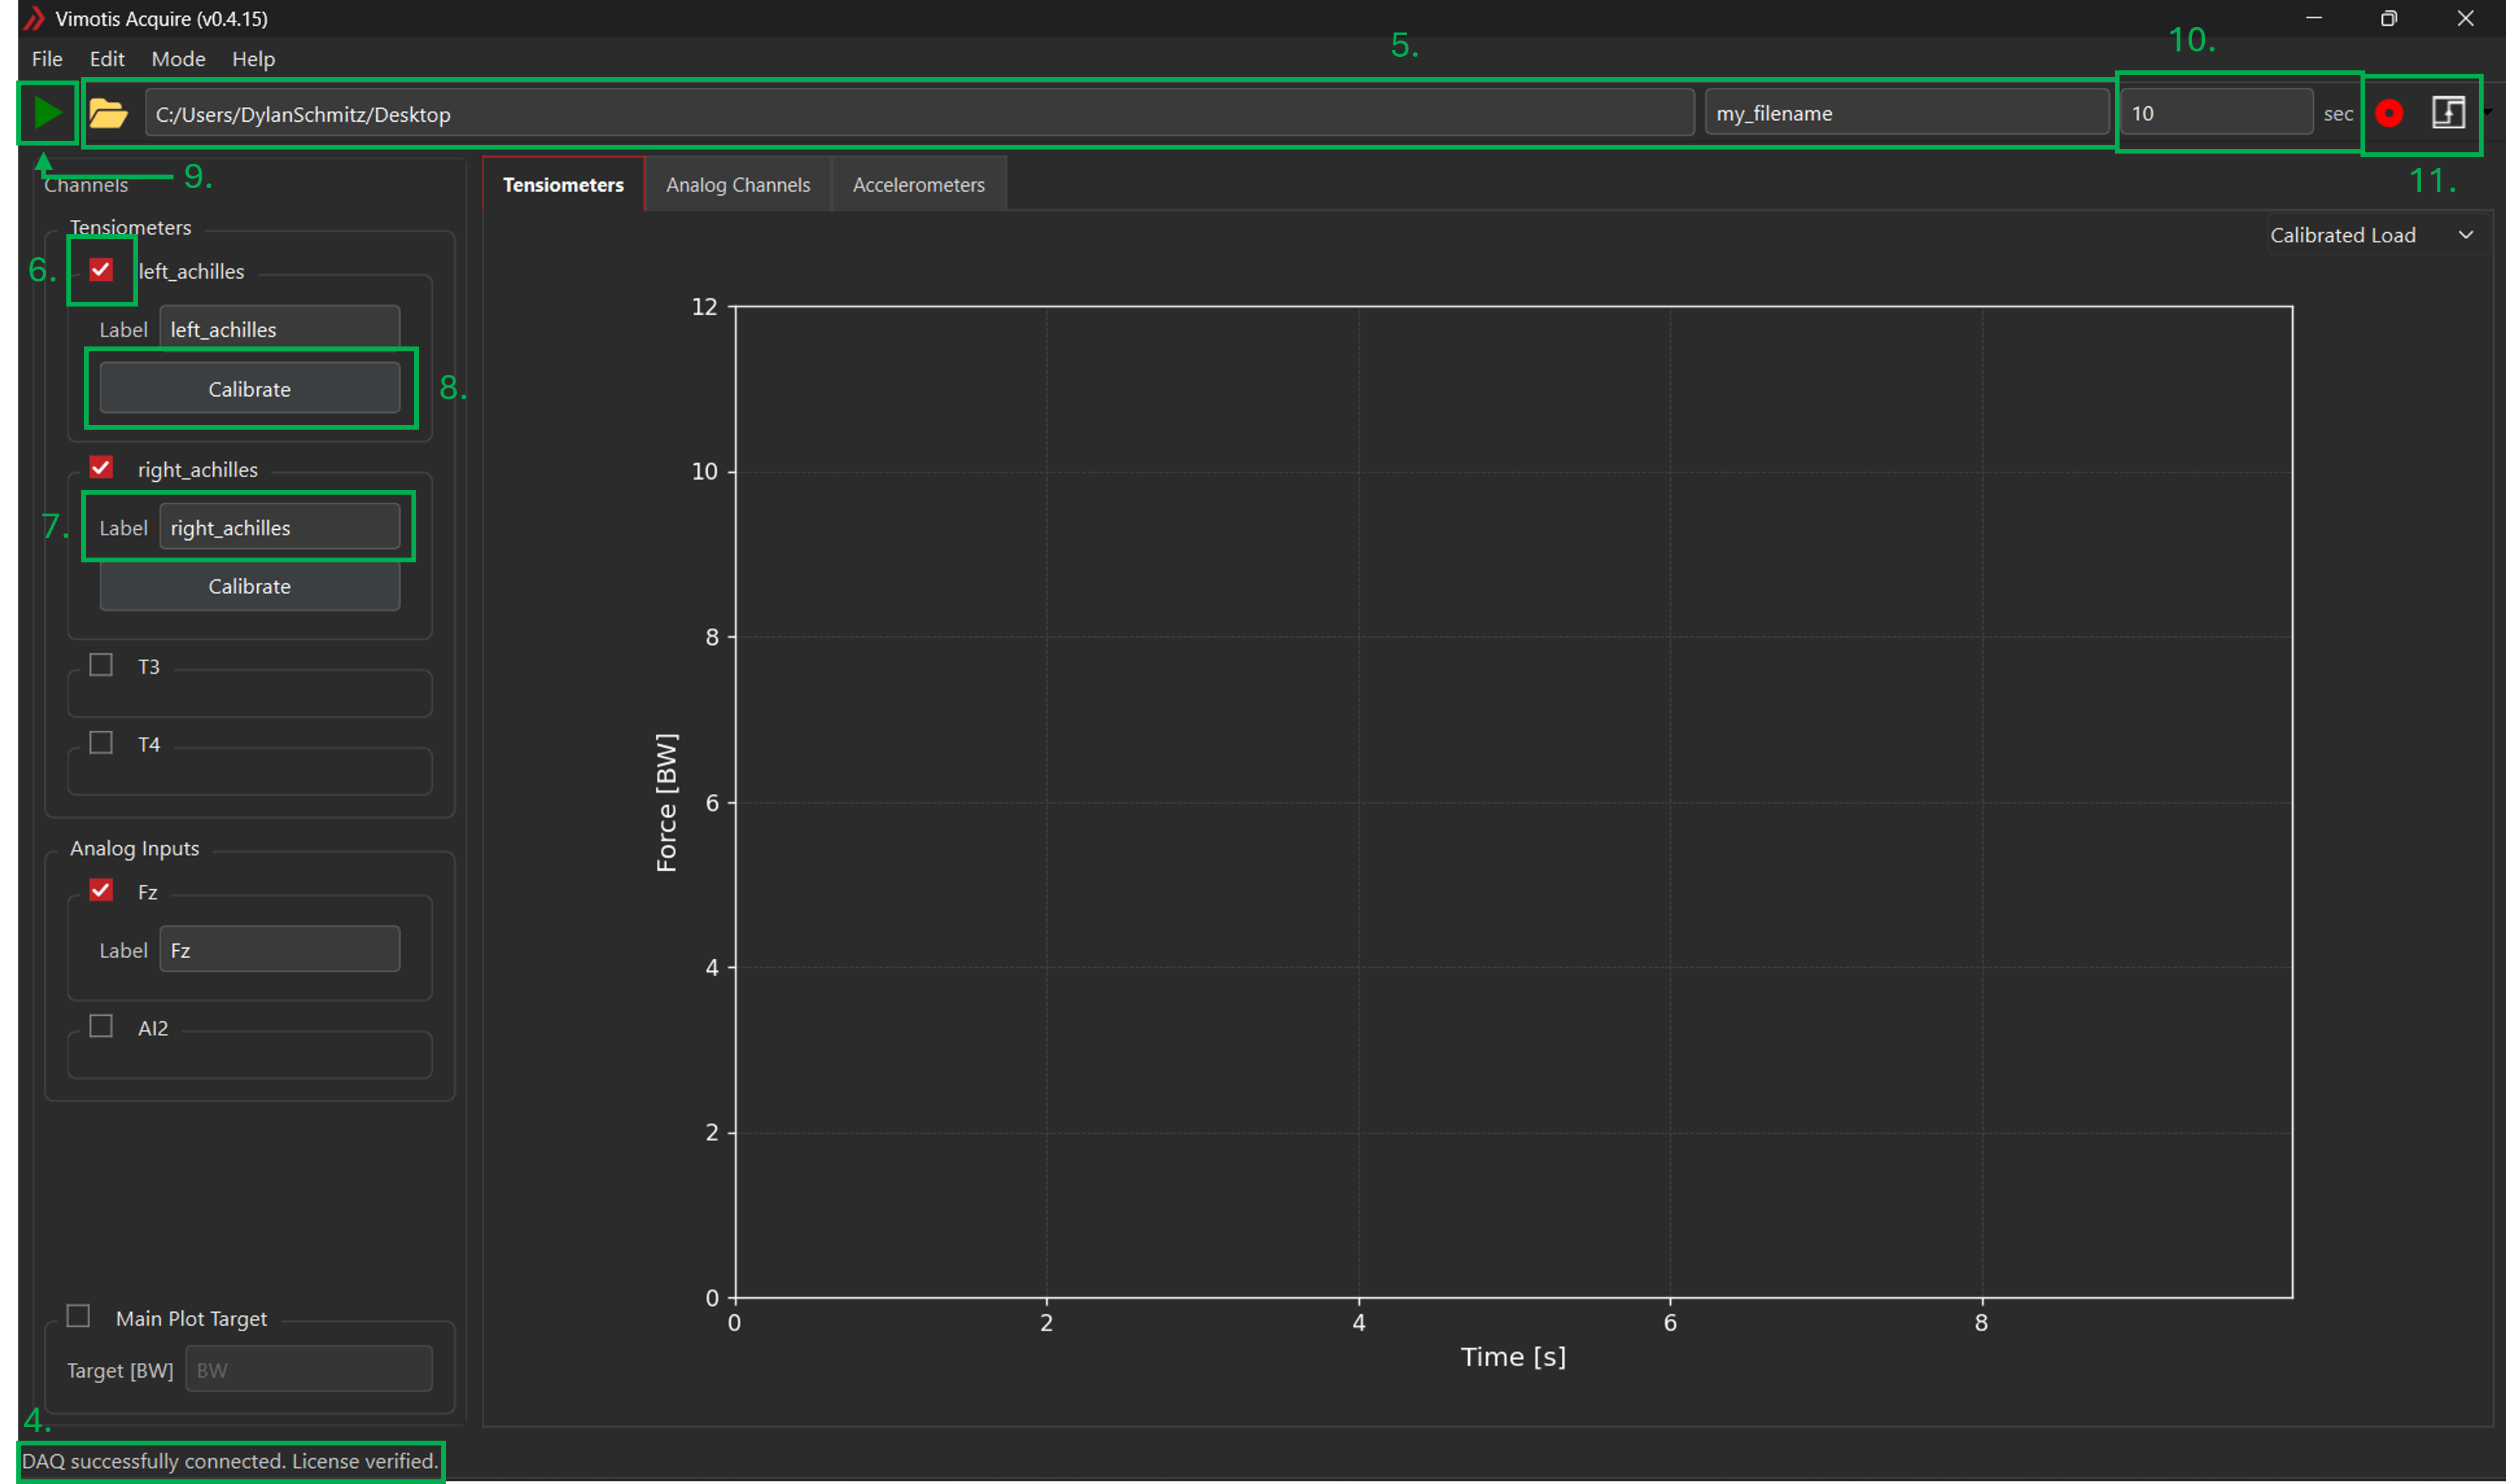Switch to the Analog Channels tab
This screenshot has width=2506, height=1484.
click(738, 185)
